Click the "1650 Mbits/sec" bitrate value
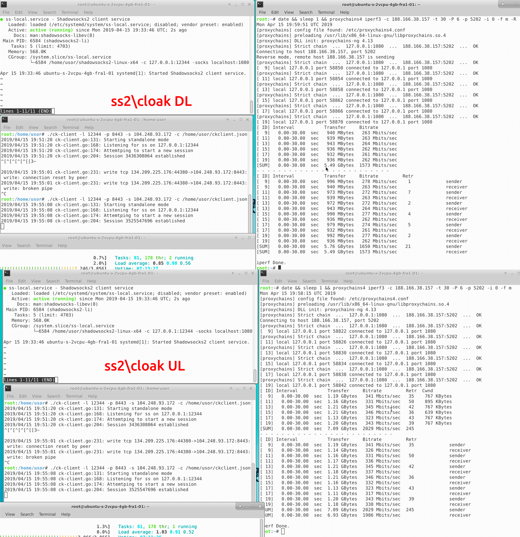Image resolution: width=520 pixels, height=537 pixels. 378,247
